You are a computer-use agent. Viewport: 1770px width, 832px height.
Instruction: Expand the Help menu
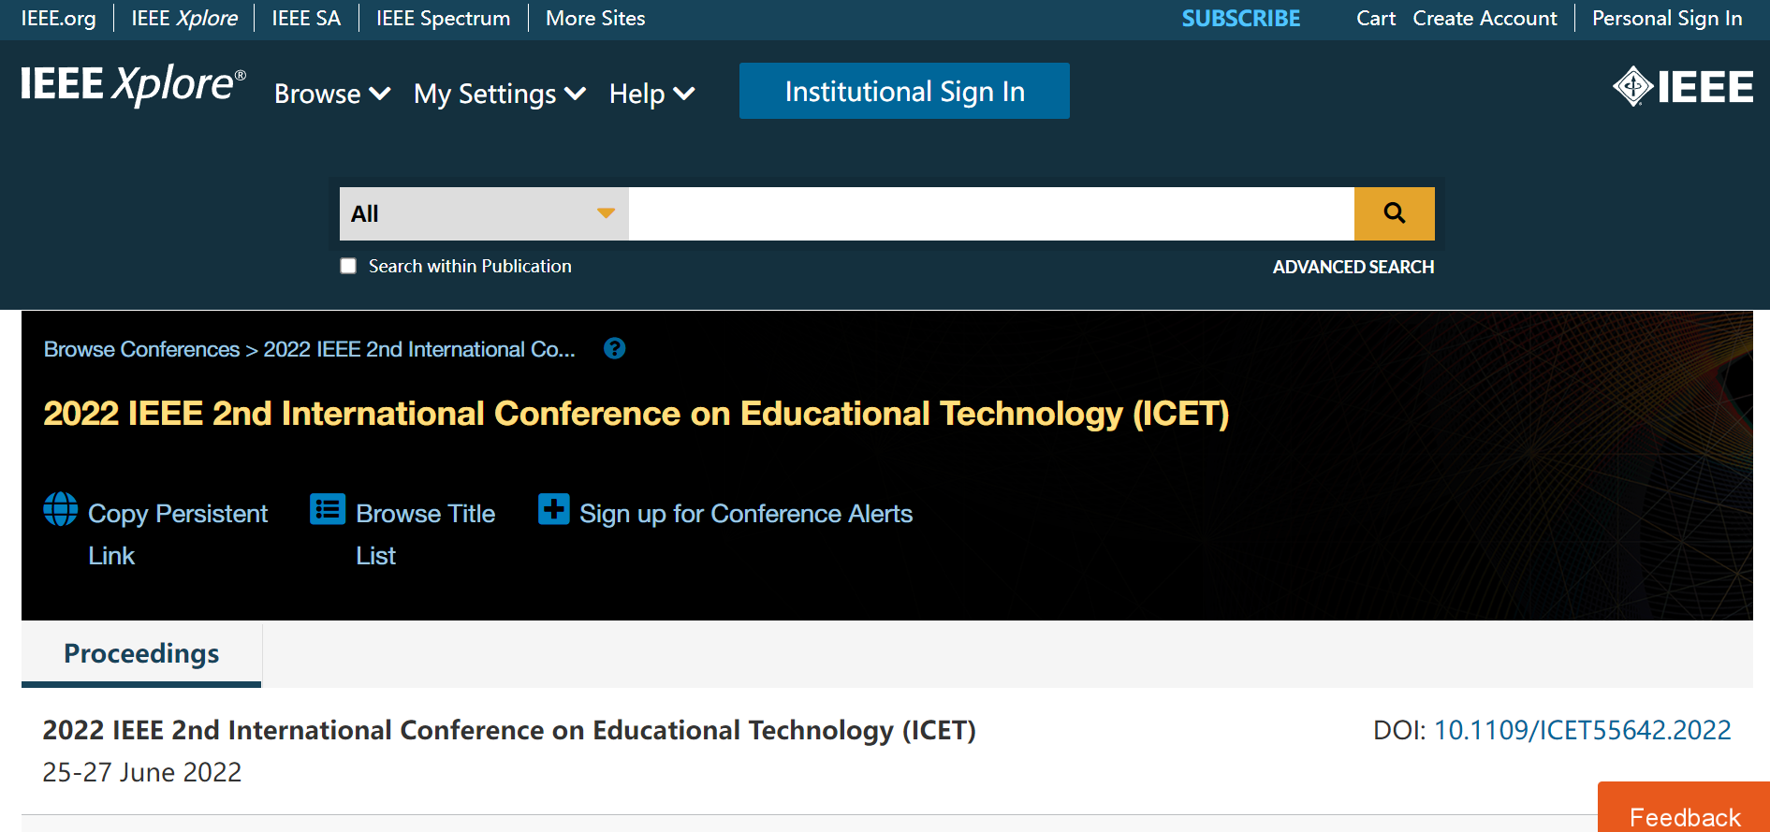[651, 94]
